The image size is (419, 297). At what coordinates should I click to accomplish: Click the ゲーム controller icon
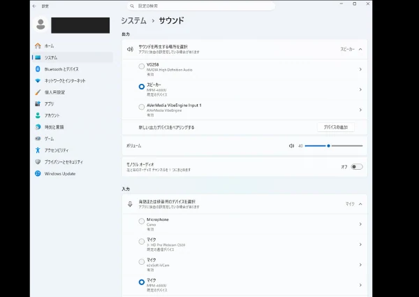[38, 138]
